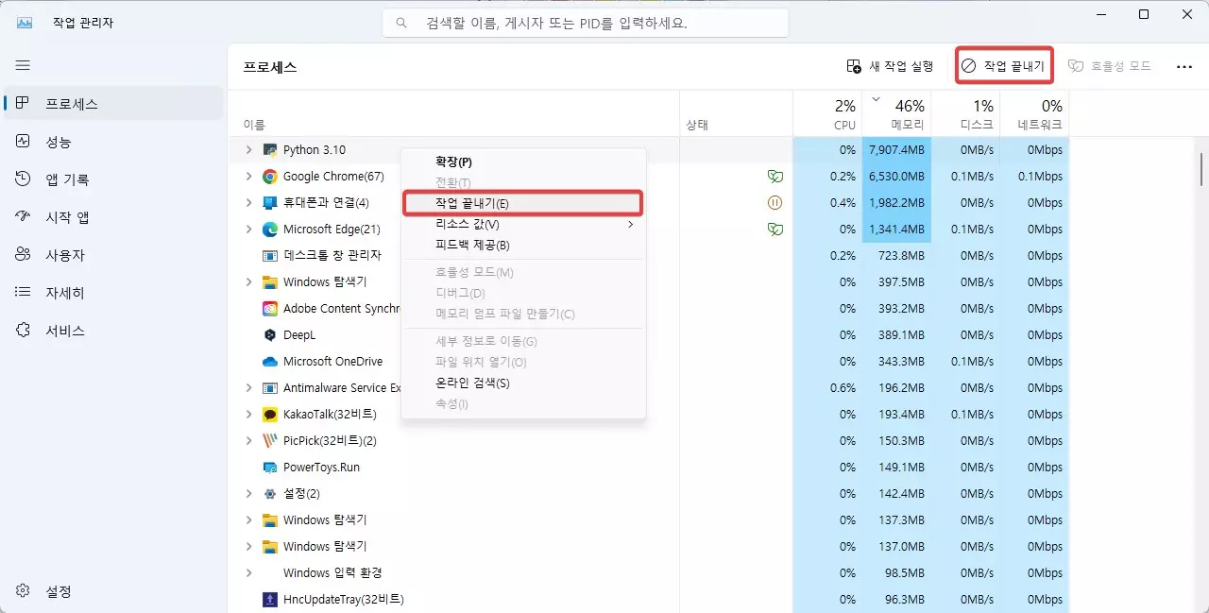Click the 새 작업 실행 icon

(x=853, y=65)
